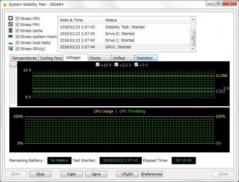239x182 pixels.
Task: Uncheck the +5 V graph line checkbox
Action: click(136, 64)
